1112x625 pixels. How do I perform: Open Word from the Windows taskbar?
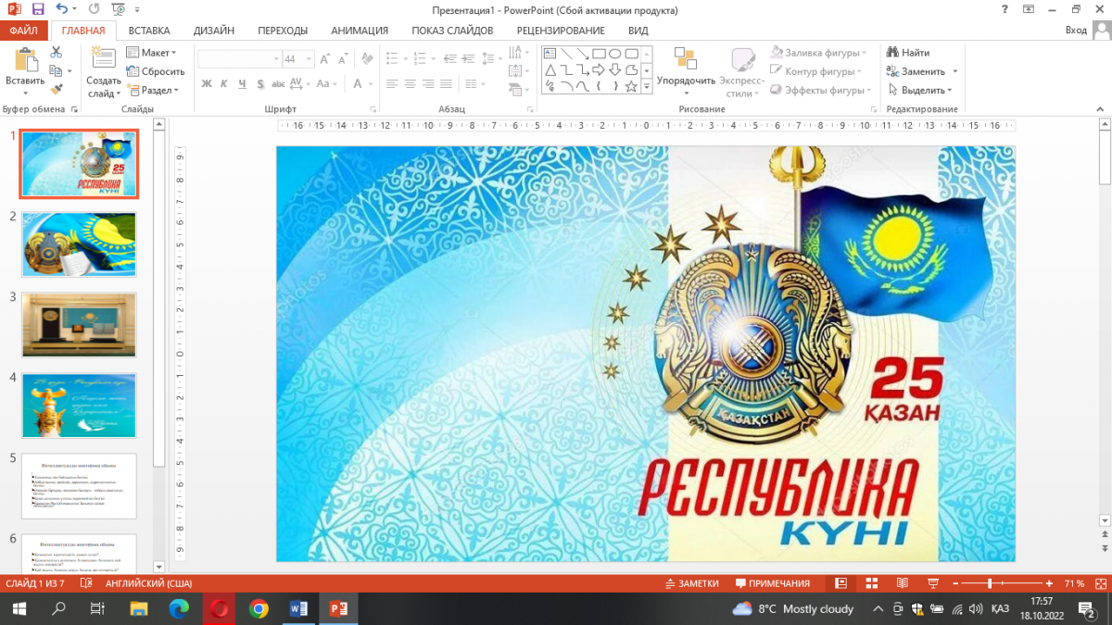[x=298, y=608]
